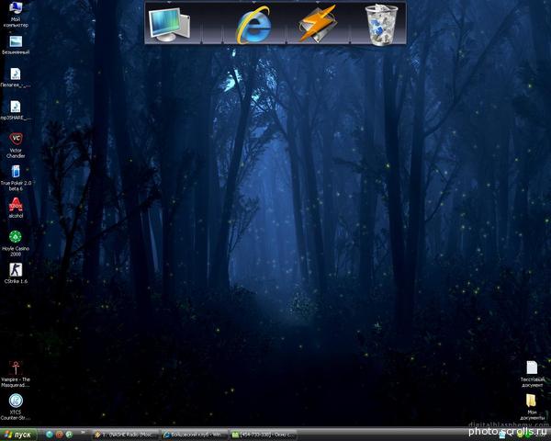Image resolution: width=551 pixels, height=441 pixels.
Task: Select the Текстовый документ file icon
Action: click(532, 374)
